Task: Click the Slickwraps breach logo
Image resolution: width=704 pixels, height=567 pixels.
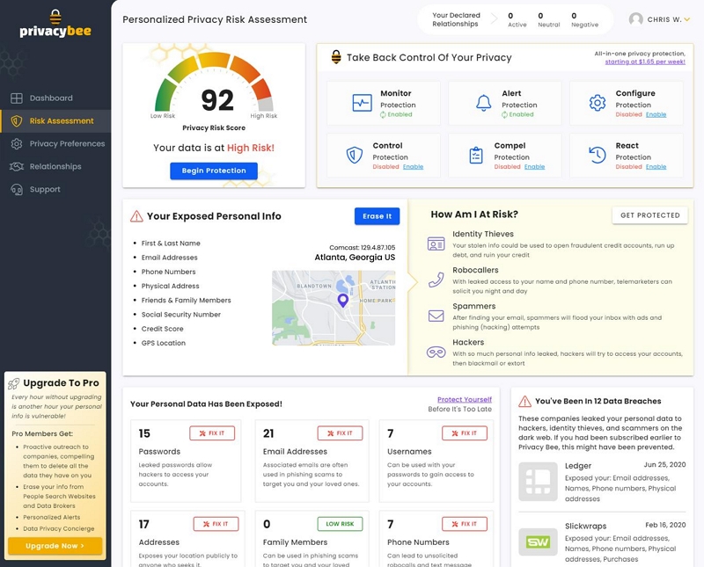Action: [538, 542]
